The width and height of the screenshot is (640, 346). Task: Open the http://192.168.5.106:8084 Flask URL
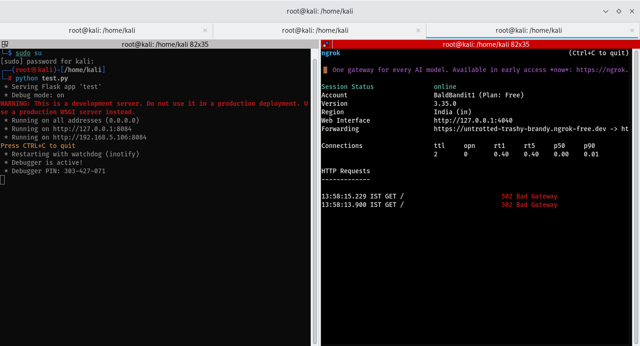100,137
